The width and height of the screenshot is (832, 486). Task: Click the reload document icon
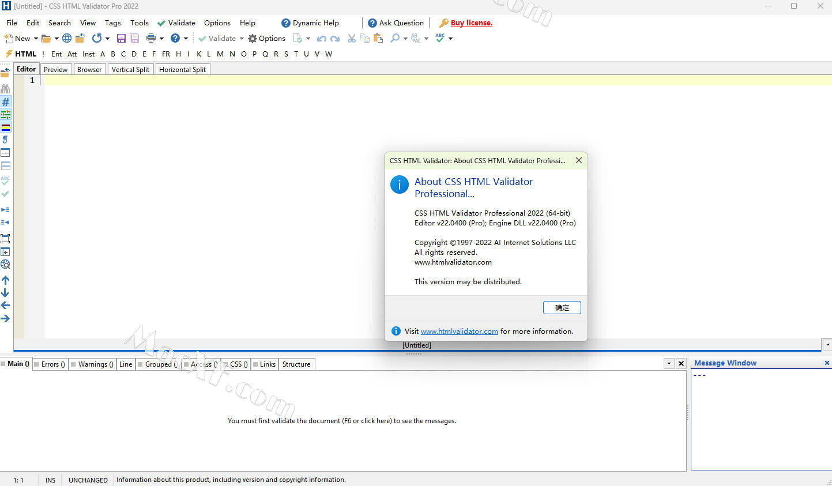(x=97, y=39)
